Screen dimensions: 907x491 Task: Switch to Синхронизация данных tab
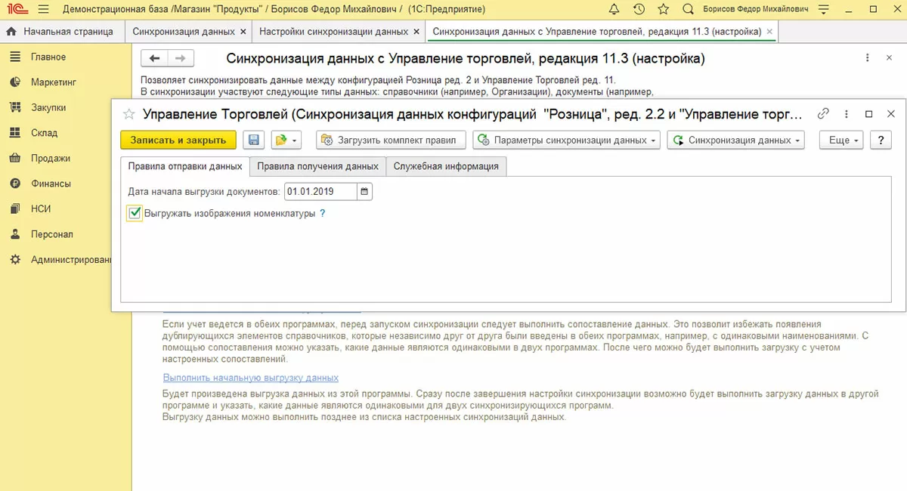coord(184,32)
